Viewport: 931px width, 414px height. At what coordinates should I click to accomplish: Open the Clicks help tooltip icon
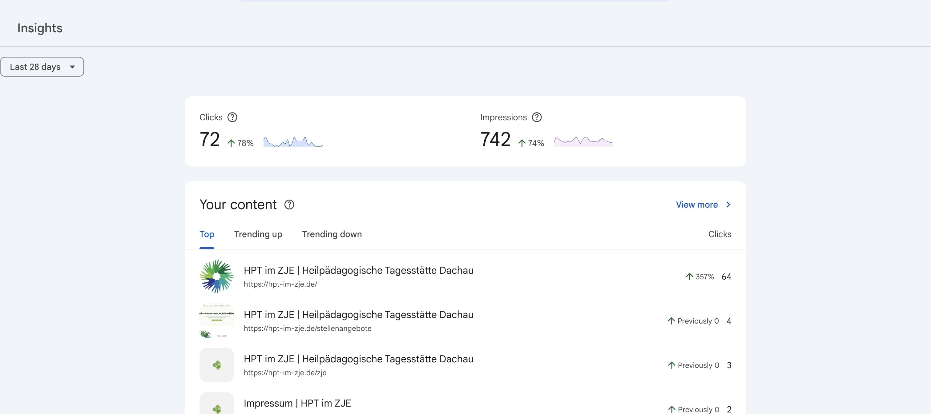point(232,117)
